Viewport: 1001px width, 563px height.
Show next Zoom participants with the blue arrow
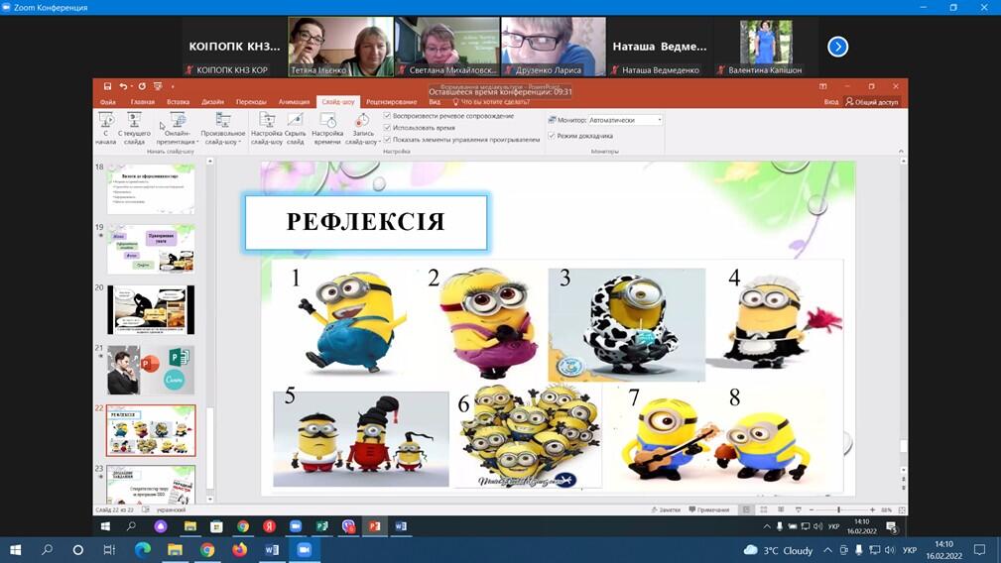pos(837,47)
